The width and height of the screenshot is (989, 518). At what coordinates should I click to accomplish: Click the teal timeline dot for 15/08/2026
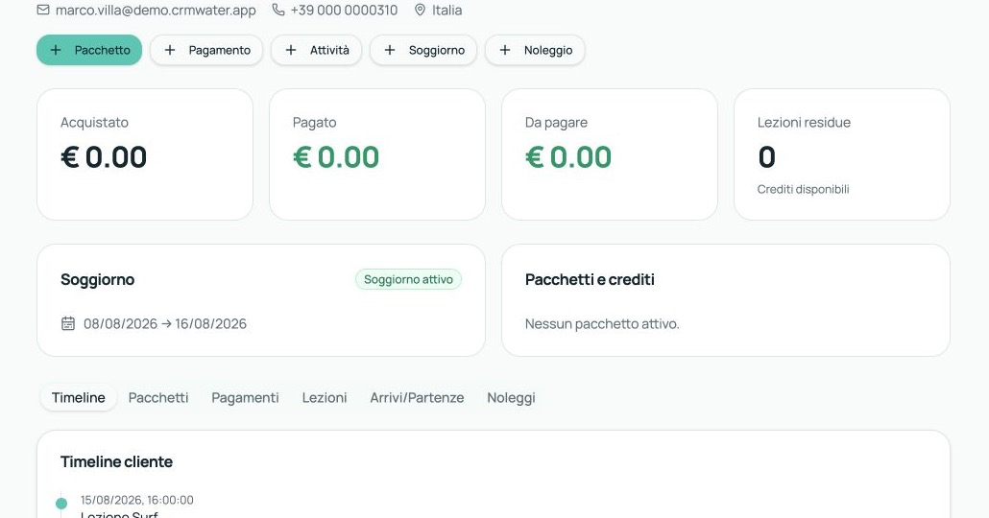click(61, 503)
